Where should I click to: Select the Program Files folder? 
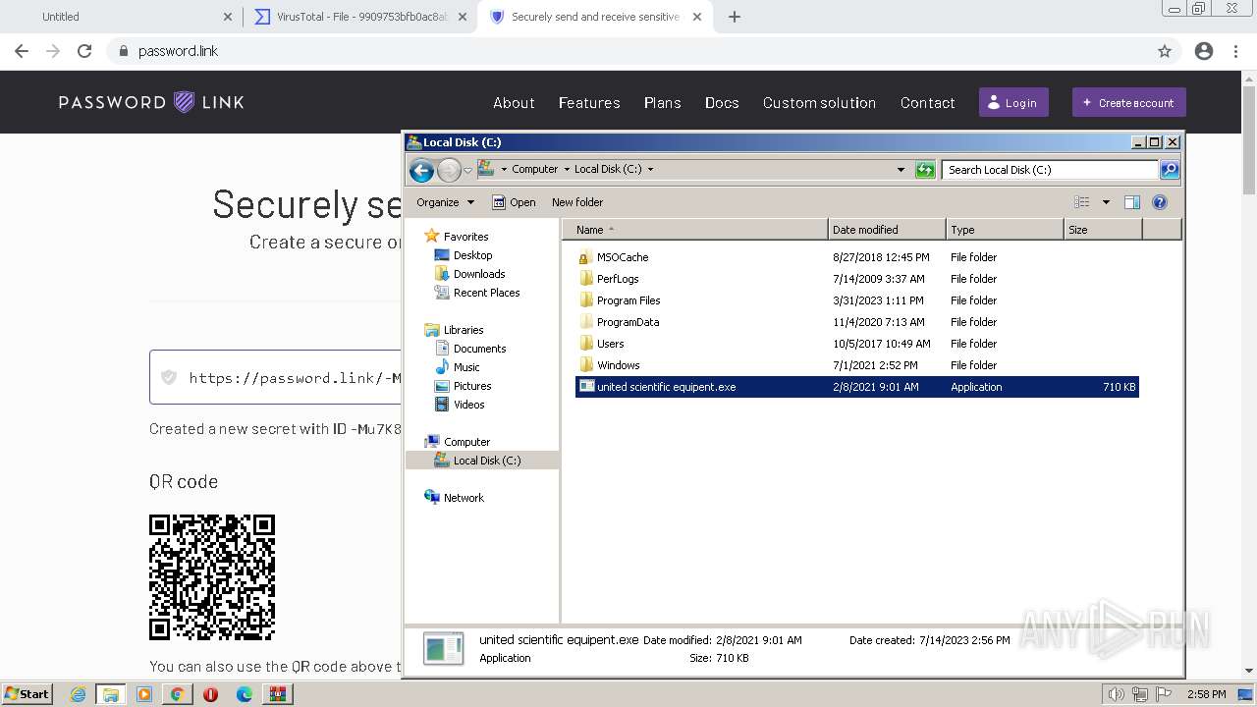click(628, 300)
